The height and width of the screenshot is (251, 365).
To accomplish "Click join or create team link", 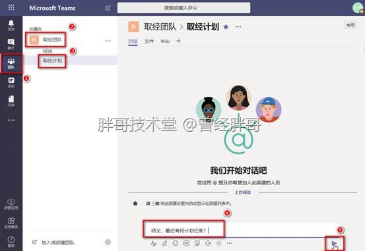I will click(x=57, y=242).
